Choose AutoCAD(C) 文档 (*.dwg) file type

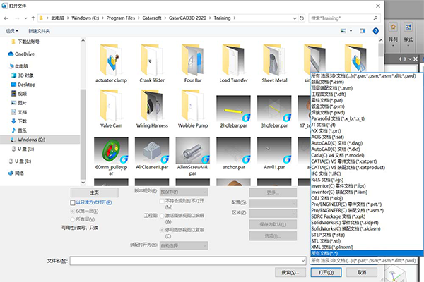coord(367,143)
